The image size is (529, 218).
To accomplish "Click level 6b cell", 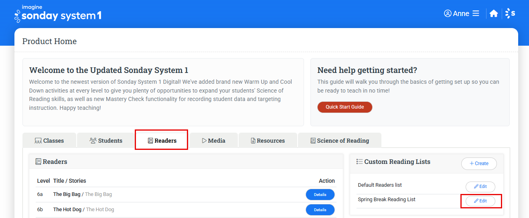I will 40,210.
